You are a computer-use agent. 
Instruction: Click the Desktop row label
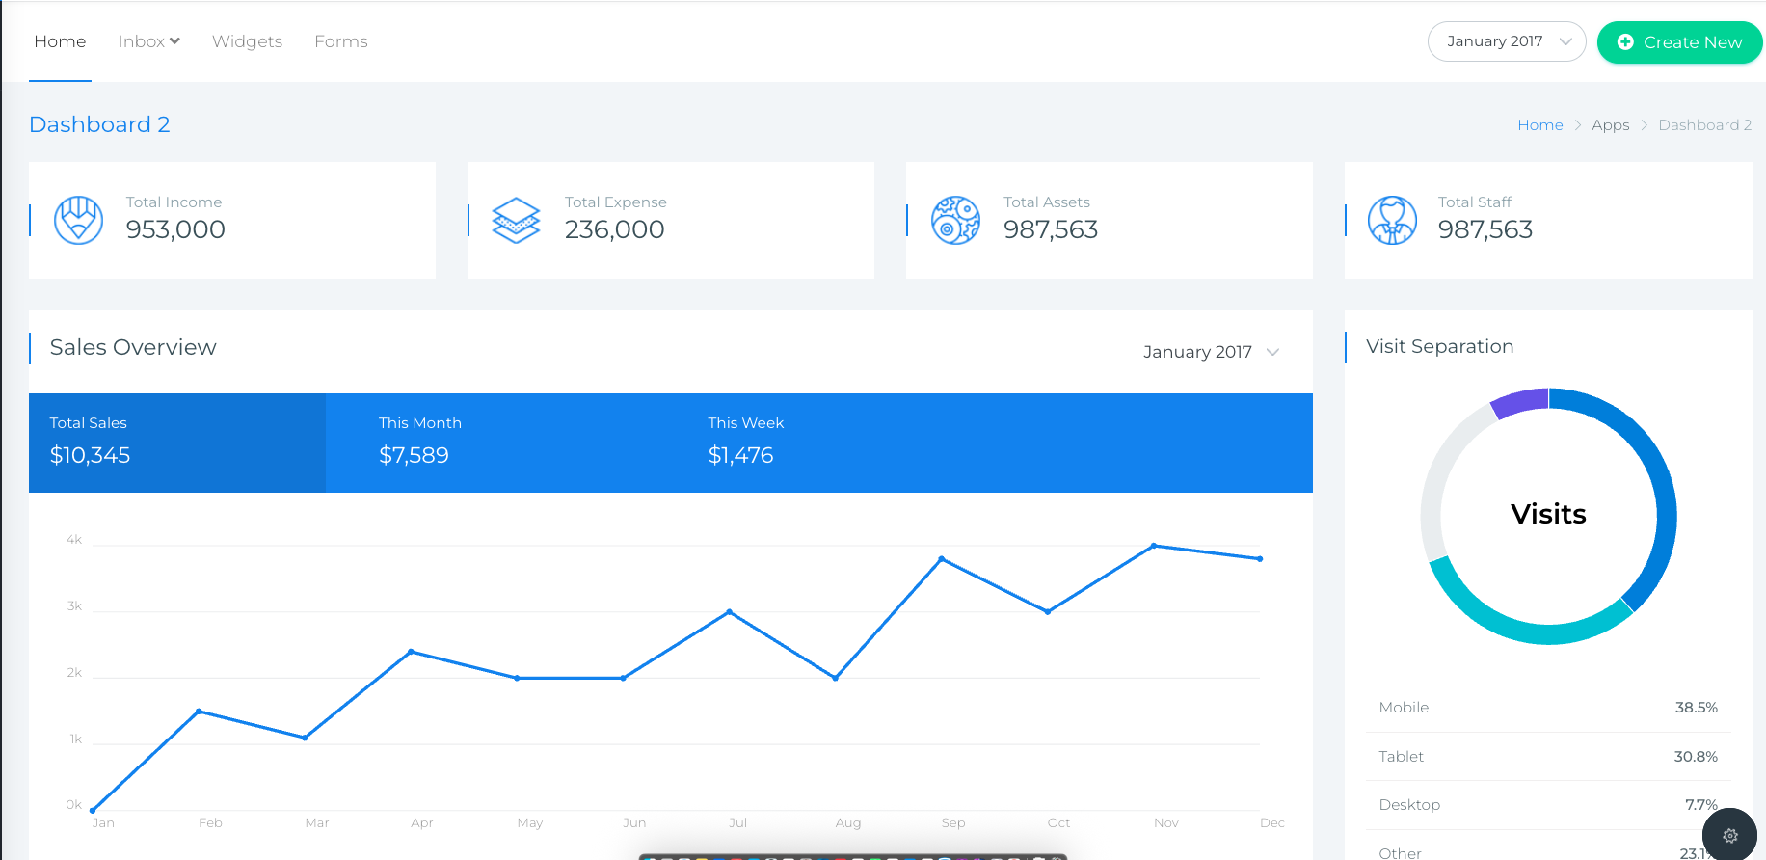click(1409, 805)
